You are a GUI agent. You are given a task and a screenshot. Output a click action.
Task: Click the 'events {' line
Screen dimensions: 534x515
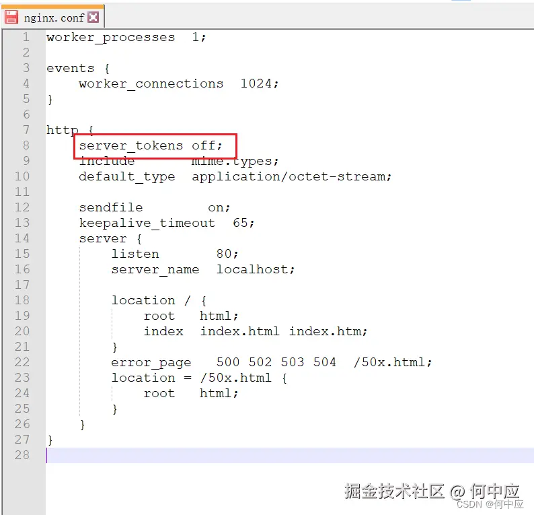point(78,69)
